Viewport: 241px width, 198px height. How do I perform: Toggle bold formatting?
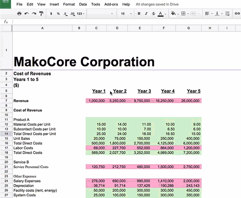pos(139,14)
